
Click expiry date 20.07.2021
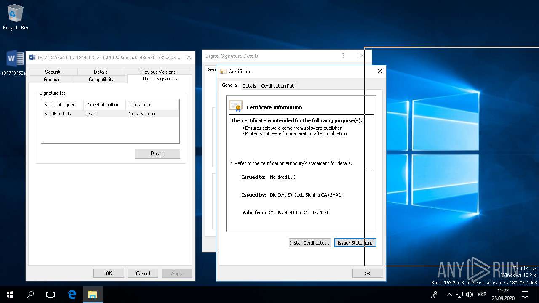(x=316, y=213)
